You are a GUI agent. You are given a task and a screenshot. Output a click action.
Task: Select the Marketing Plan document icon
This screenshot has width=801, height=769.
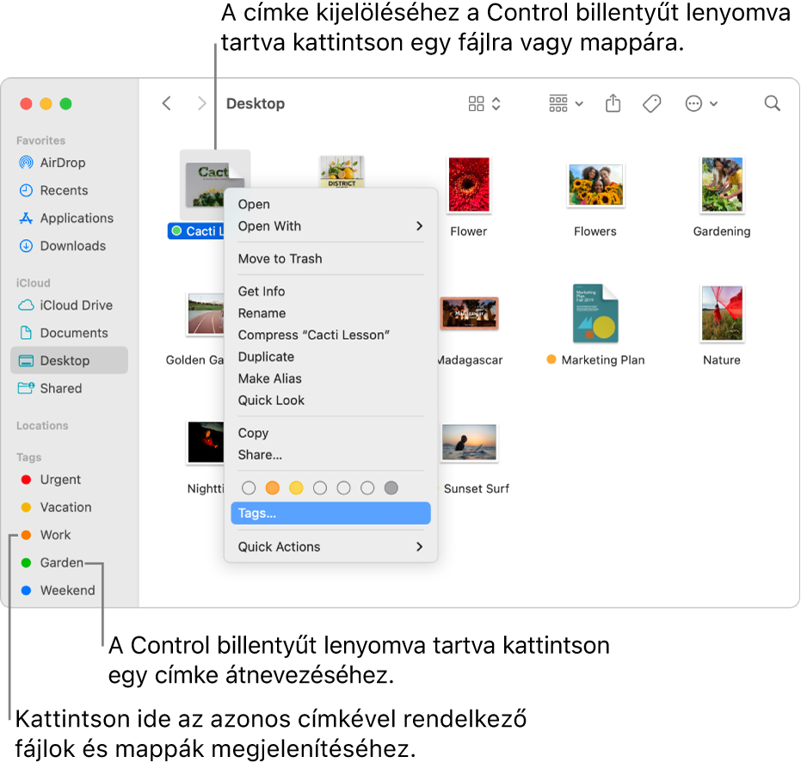point(595,313)
